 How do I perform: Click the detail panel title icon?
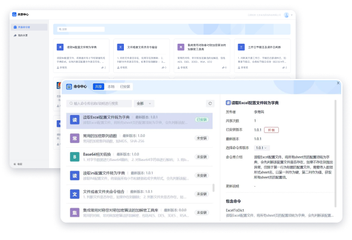click(228, 103)
